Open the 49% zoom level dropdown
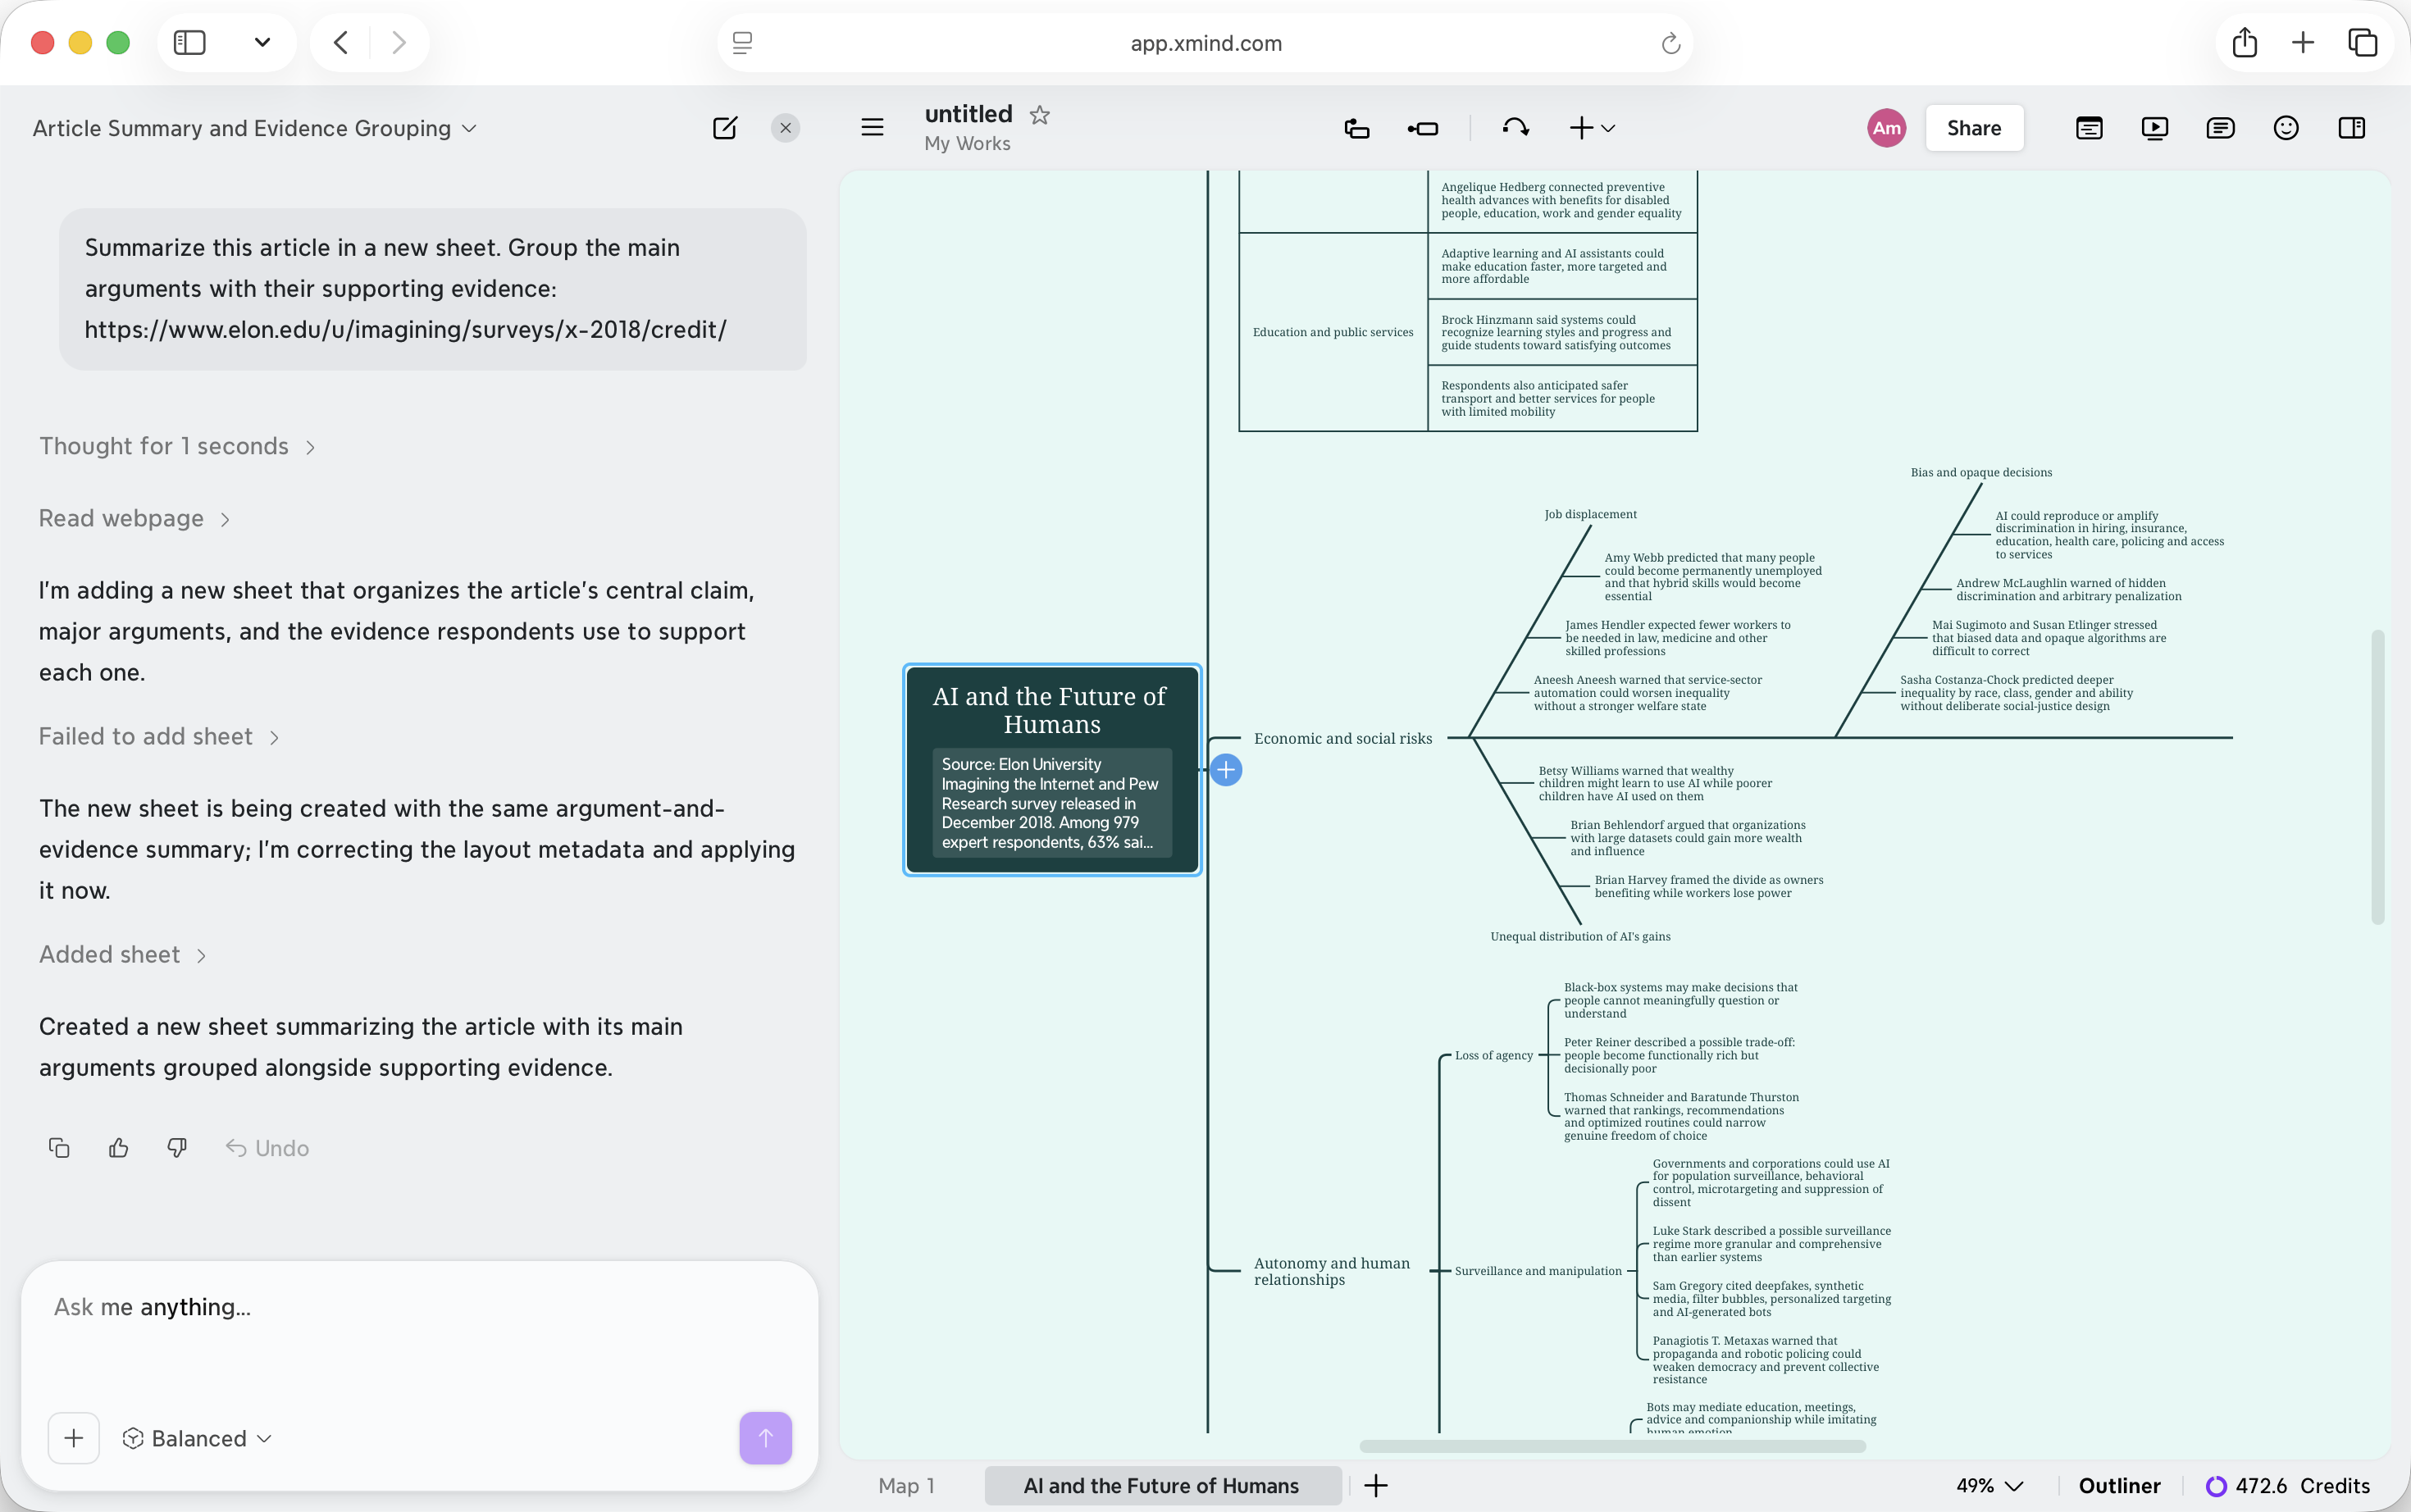 click(x=1990, y=1485)
